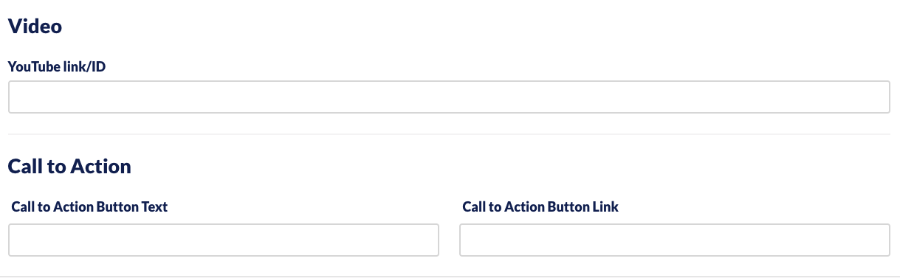Activate the button text entry box

click(x=224, y=240)
